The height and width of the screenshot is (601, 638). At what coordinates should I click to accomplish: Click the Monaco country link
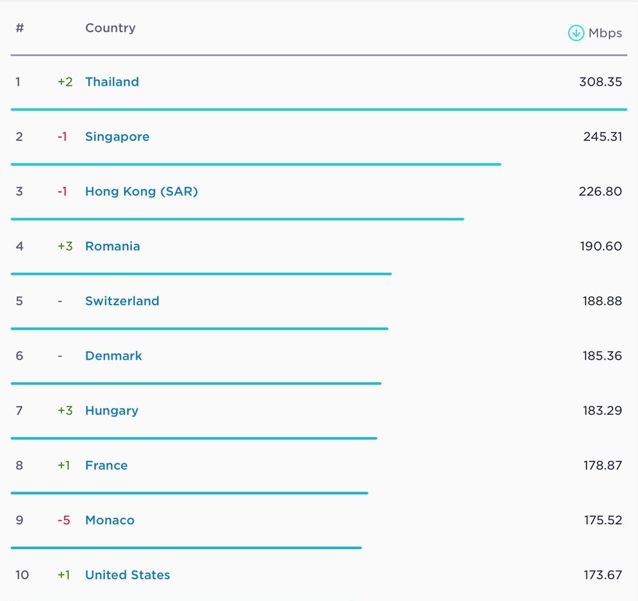click(x=110, y=520)
